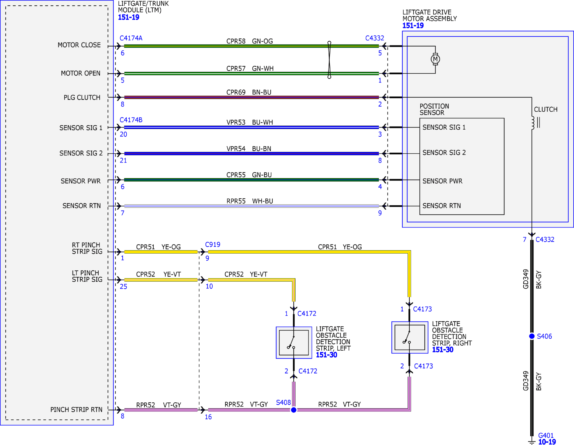
Task: Click connector label C4174B
Action: coord(131,120)
